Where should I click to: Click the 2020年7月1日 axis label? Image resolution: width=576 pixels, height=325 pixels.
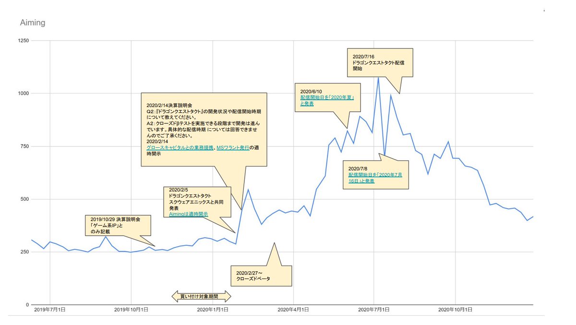(x=374, y=310)
